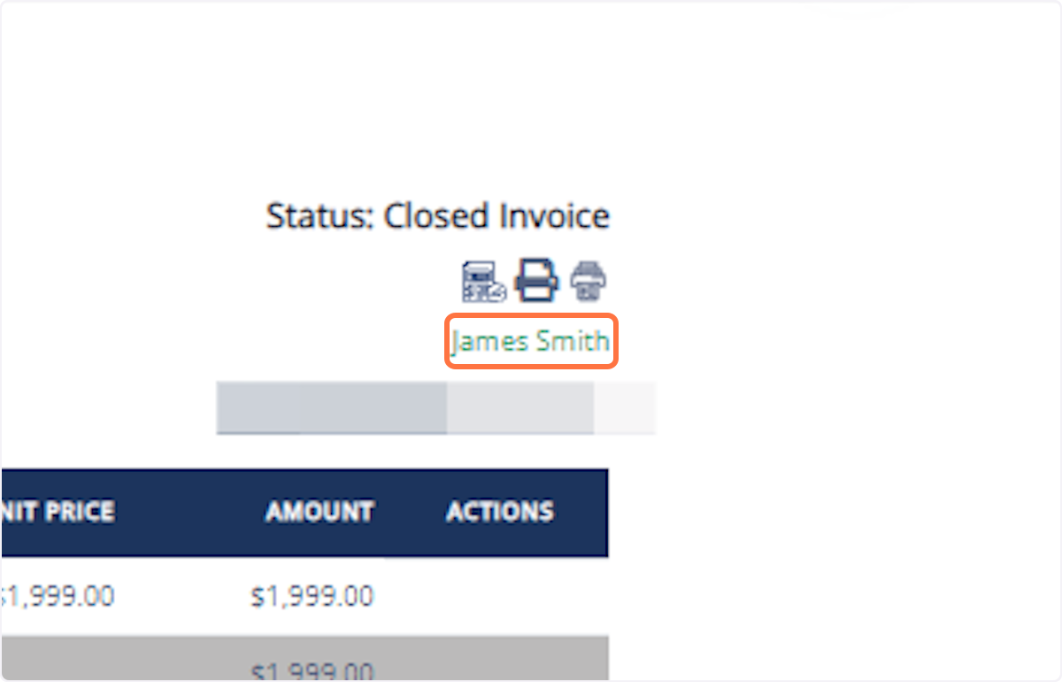Sort by the AMOUNT column header
The image size is (1062, 682).
point(319,511)
